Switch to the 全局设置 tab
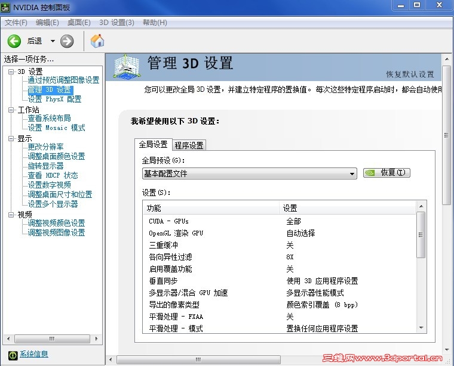 [153, 144]
